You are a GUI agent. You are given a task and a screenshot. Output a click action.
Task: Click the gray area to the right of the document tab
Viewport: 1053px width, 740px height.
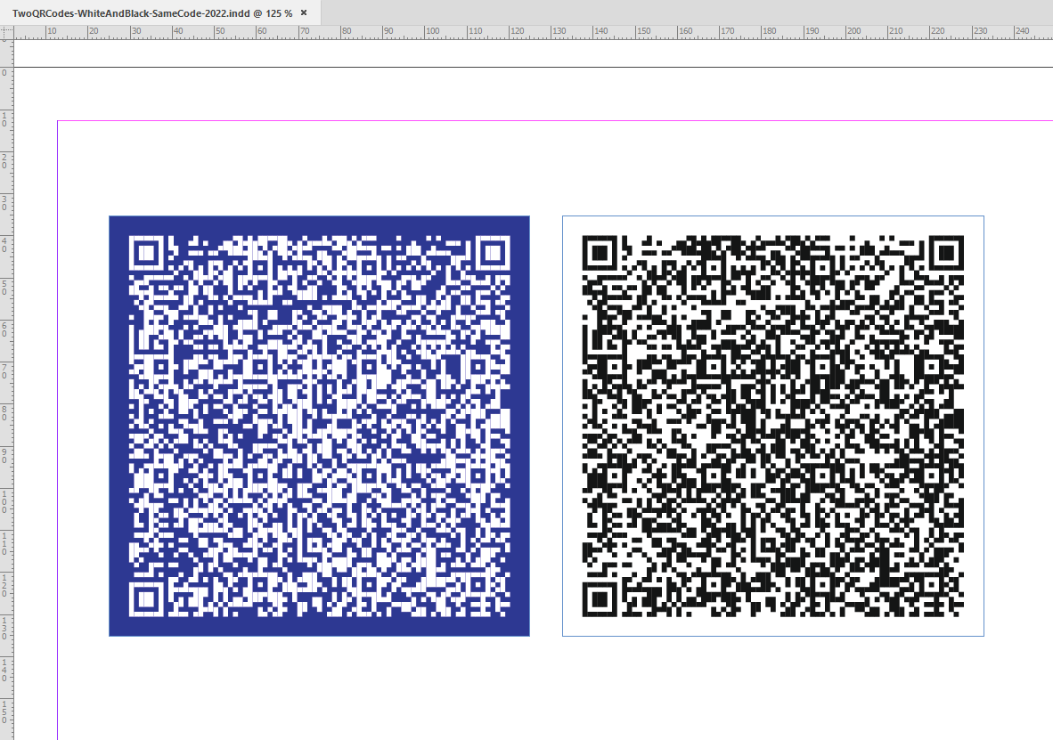(624, 13)
